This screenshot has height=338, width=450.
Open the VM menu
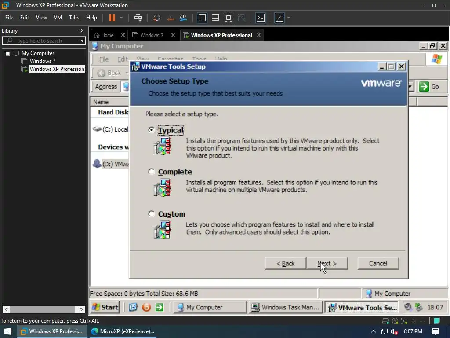[x=58, y=18]
